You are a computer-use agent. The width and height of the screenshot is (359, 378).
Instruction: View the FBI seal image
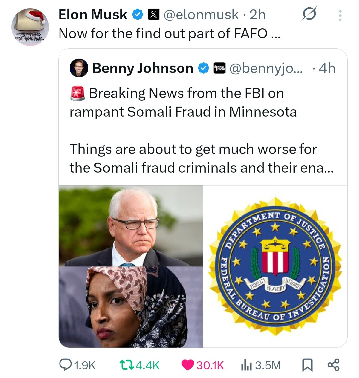tap(275, 266)
